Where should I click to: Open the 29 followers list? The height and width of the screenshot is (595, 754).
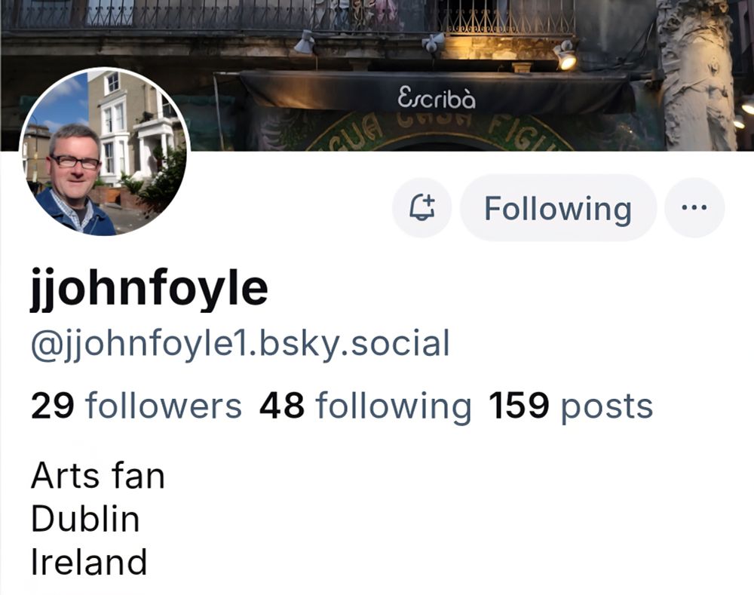[136, 406]
